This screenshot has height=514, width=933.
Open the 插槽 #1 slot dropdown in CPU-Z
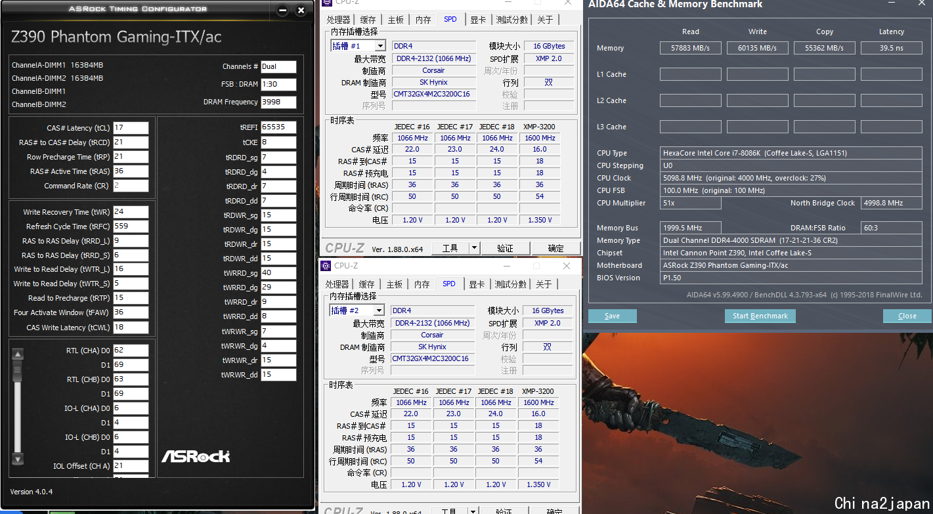[380, 46]
